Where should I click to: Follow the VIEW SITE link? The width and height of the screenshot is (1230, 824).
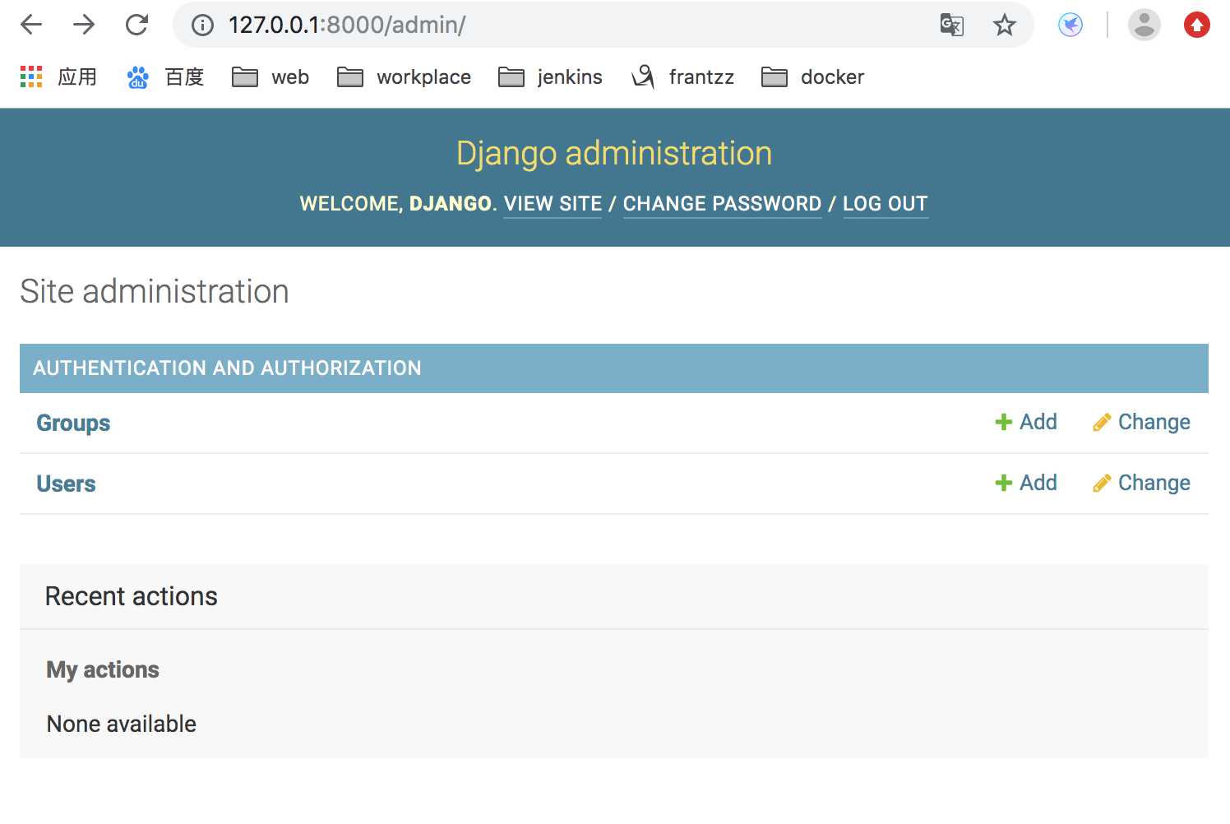(x=553, y=204)
